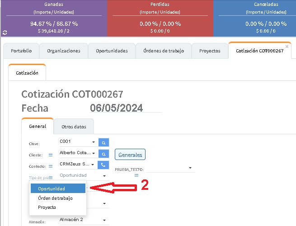Viewport: 296px width, 226px height.
Task: Click the Canceladas summary panel title
Action: coord(266,4)
